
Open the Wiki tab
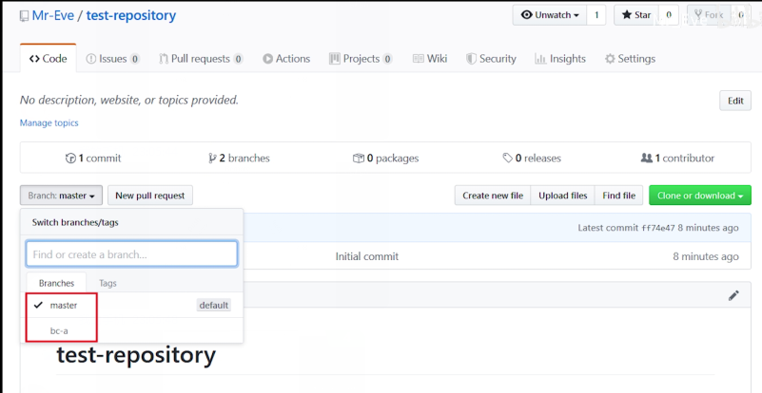pyautogui.click(x=430, y=59)
